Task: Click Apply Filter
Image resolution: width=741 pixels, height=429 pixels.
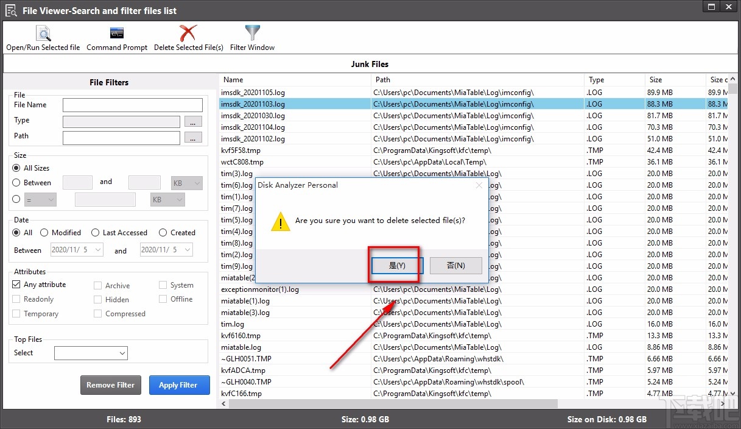Action: 179,385
